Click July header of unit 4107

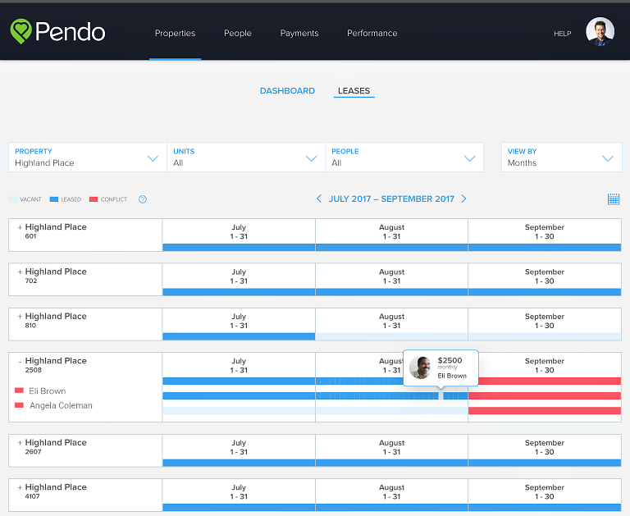pos(239,491)
